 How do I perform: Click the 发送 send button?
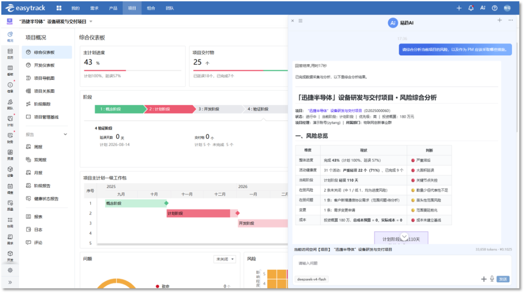pyautogui.click(x=503, y=279)
